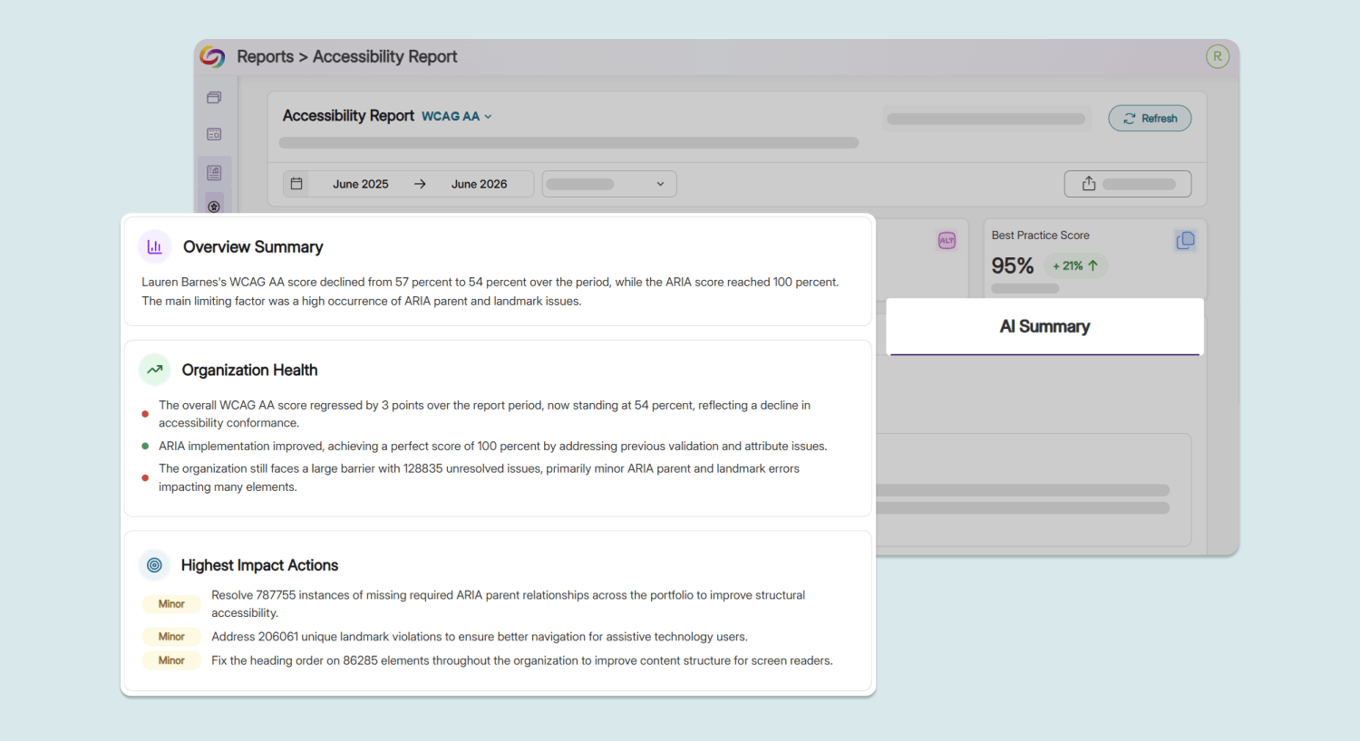Open the reports sidebar icon
This screenshot has height=741, width=1360.
(214, 172)
